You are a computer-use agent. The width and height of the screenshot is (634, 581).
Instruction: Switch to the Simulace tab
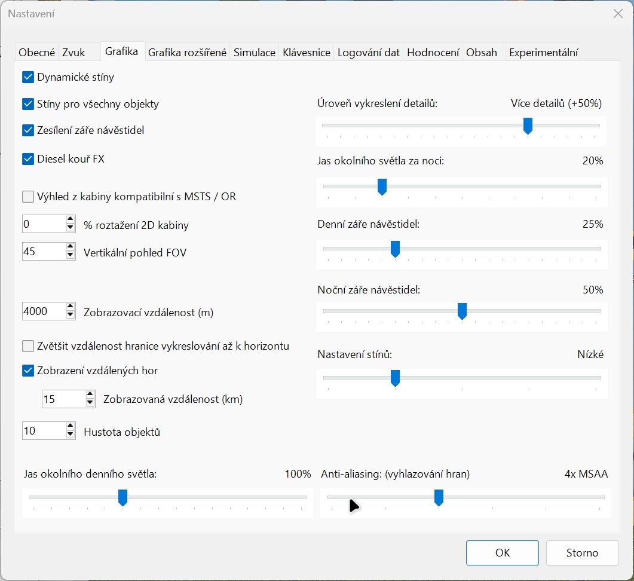(x=255, y=52)
